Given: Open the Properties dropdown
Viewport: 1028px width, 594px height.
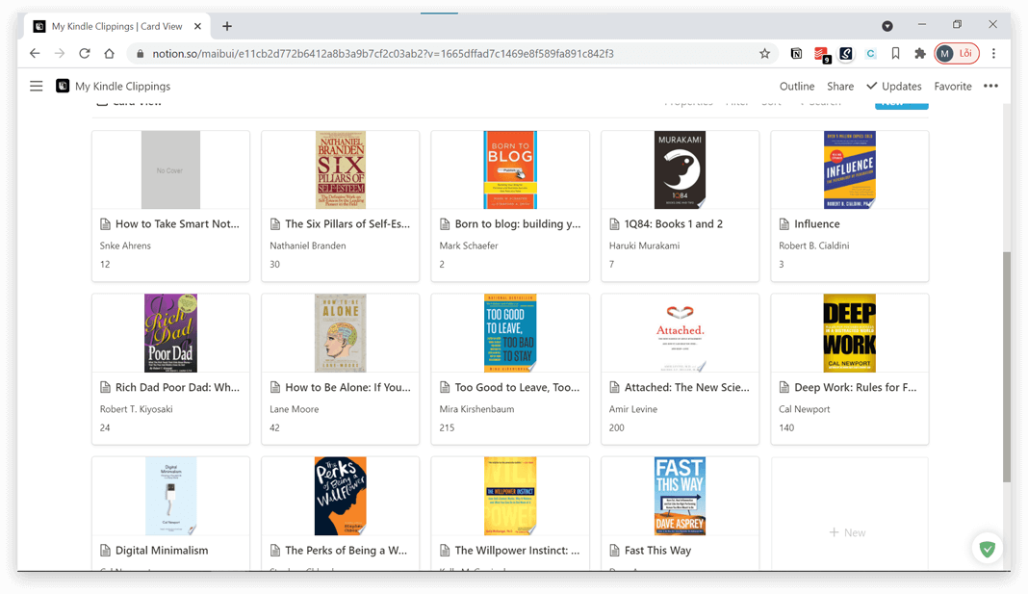Looking at the screenshot, I should 688,101.
